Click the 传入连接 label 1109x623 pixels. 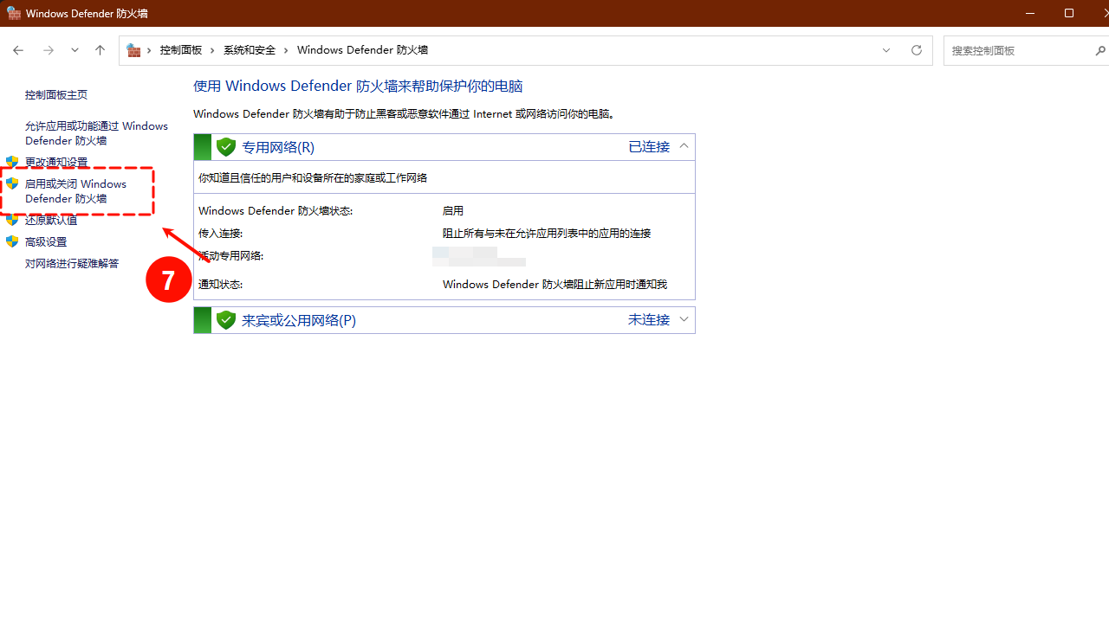click(220, 234)
